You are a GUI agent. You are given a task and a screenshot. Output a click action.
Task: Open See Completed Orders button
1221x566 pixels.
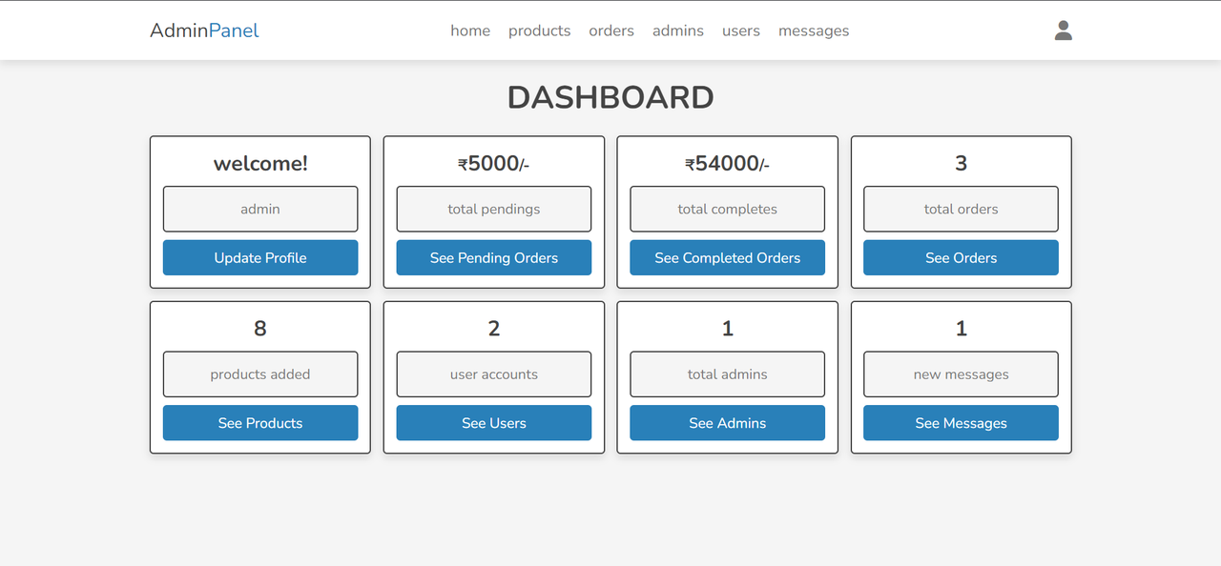tap(728, 257)
